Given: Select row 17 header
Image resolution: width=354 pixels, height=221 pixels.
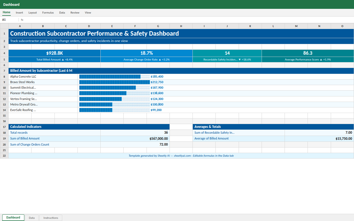Looking at the screenshot, I should pyautogui.click(x=4, y=127).
